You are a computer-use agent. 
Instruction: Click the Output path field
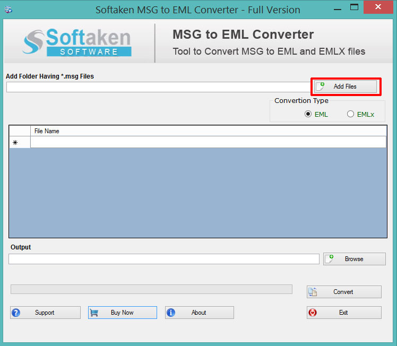coord(164,259)
